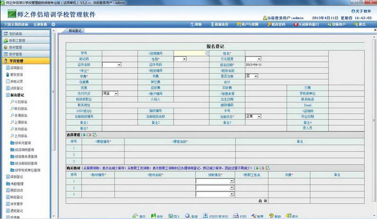The width and height of the screenshot is (377, 219).
Task: Click add-row icon beside 选择课程
Action: pos(84,135)
